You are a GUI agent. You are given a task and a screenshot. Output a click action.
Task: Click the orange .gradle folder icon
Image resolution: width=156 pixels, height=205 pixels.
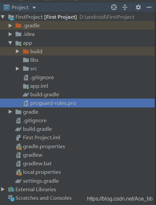pyautogui.click(x=18, y=26)
